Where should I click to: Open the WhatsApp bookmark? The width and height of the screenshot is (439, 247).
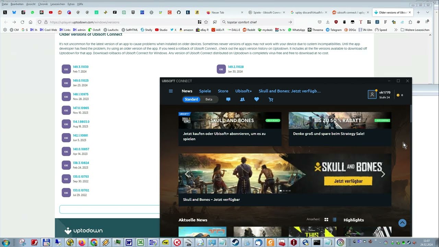(296, 30)
